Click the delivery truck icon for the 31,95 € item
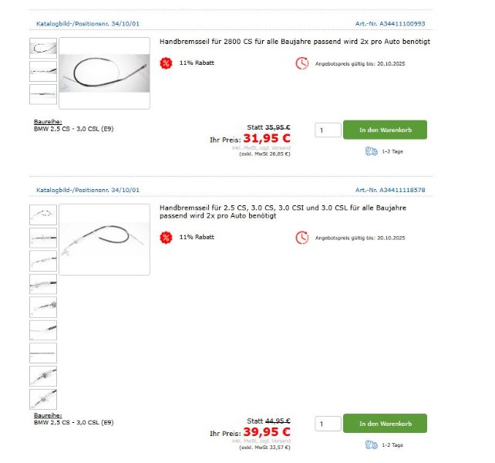 [x=371, y=151]
